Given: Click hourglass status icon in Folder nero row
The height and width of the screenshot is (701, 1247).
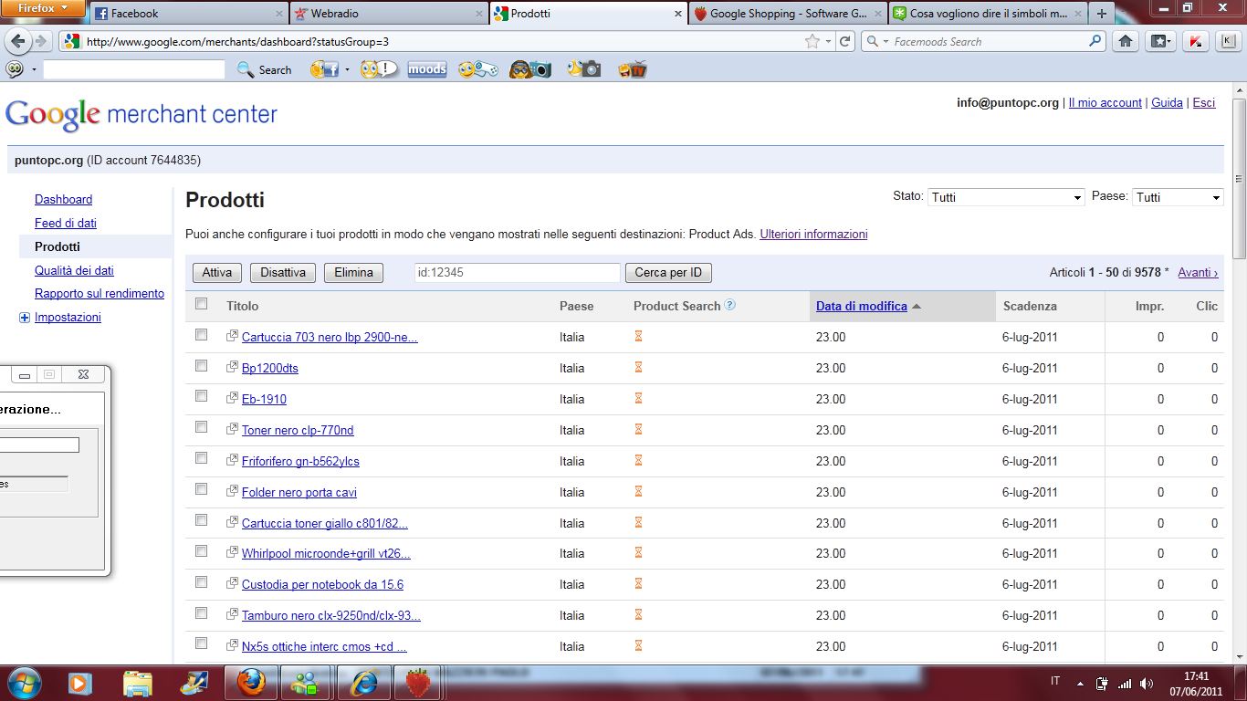Looking at the screenshot, I should (638, 491).
